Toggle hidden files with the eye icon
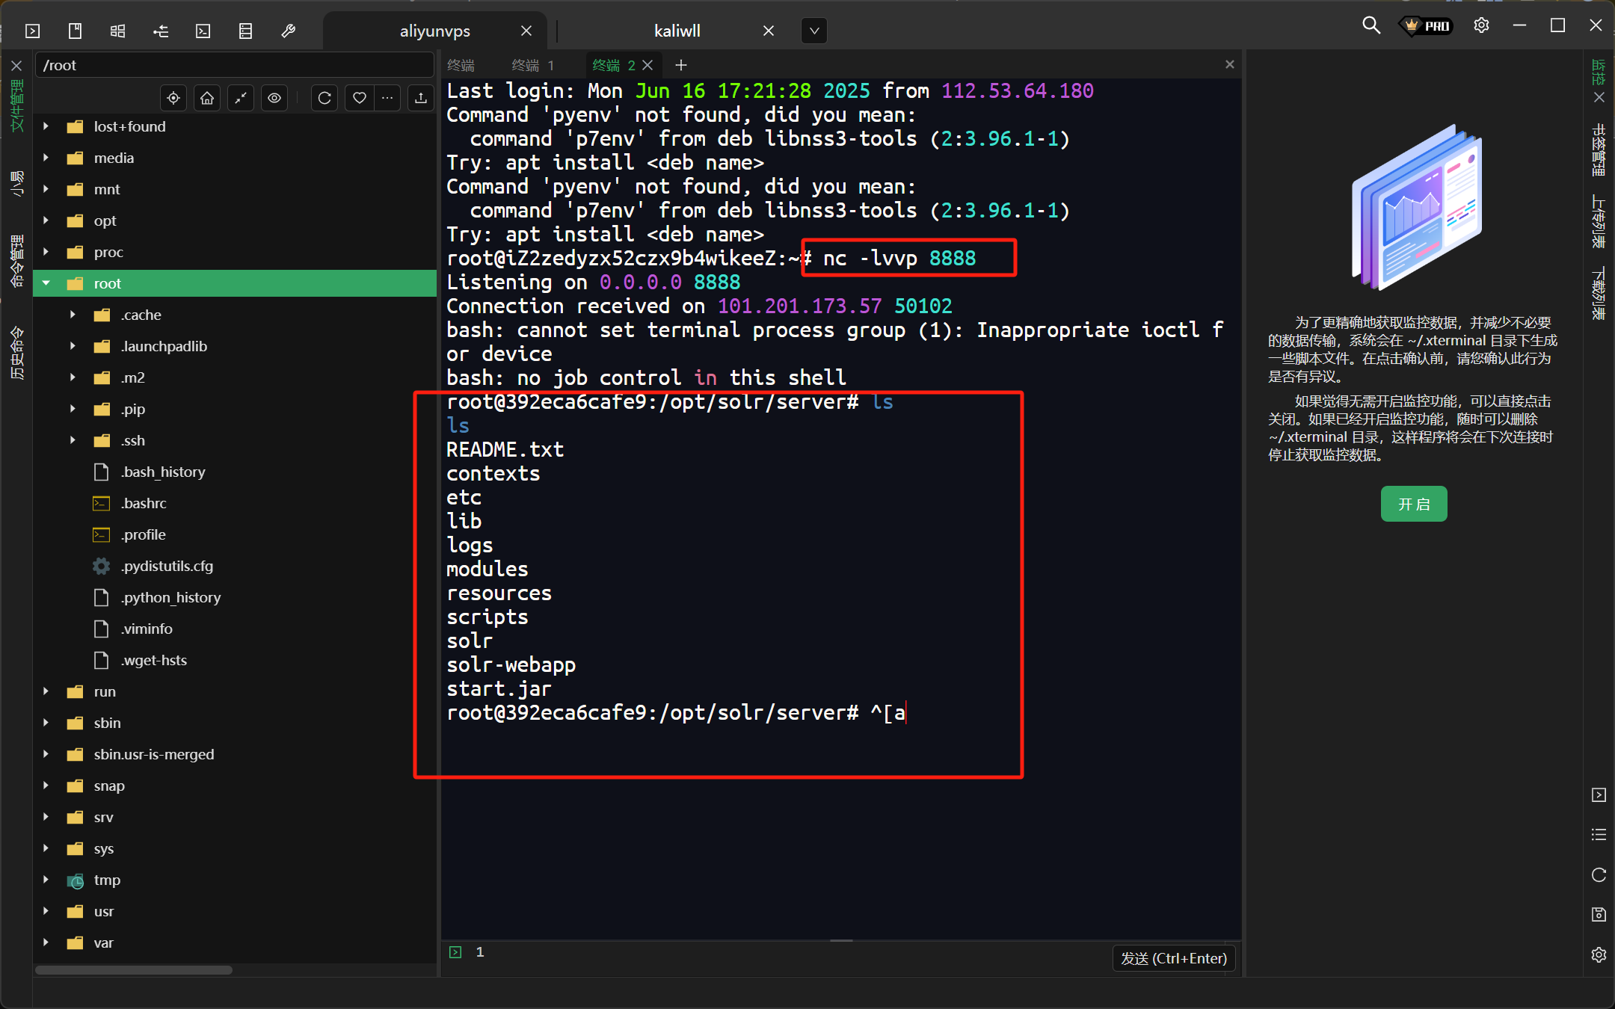This screenshot has height=1009, width=1615. coord(274,98)
